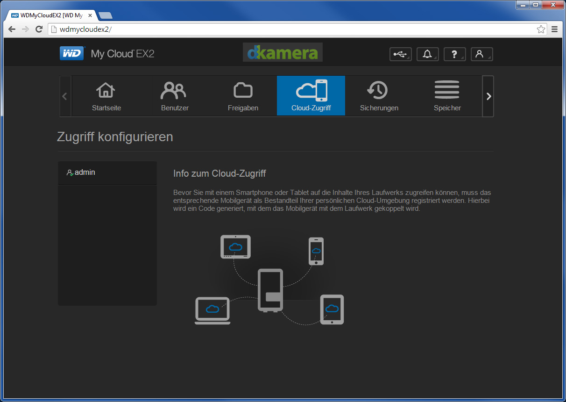Select the Cloud-Zugriff tab

[311, 96]
